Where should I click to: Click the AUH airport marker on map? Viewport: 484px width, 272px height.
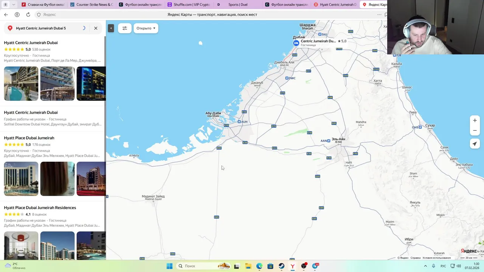click(242, 122)
